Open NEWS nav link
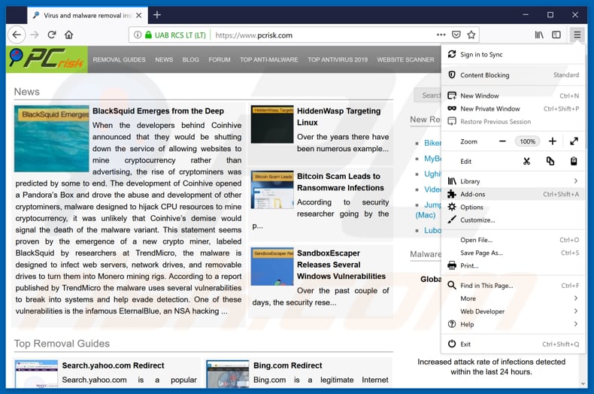The height and width of the screenshot is (394, 594). pyautogui.click(x=164, y=59)
